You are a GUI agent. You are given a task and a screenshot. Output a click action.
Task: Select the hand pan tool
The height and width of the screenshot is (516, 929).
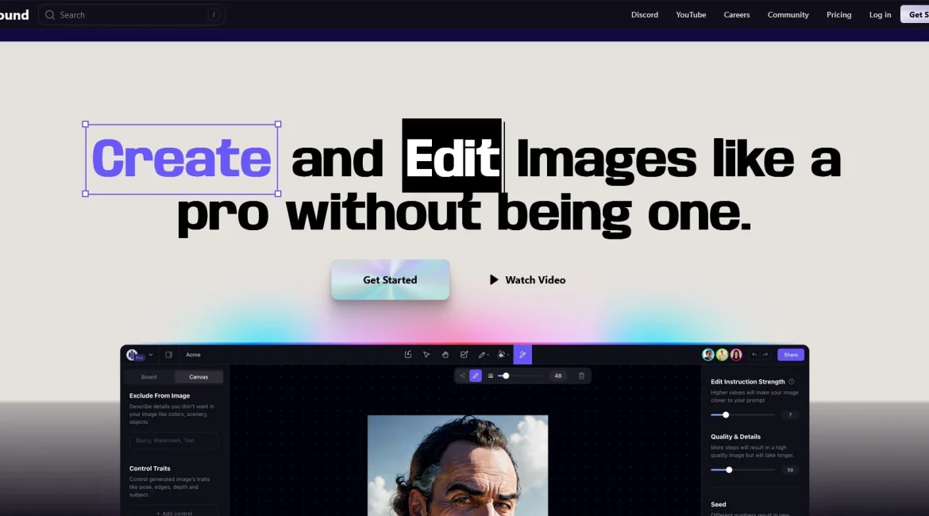[445, 355]
